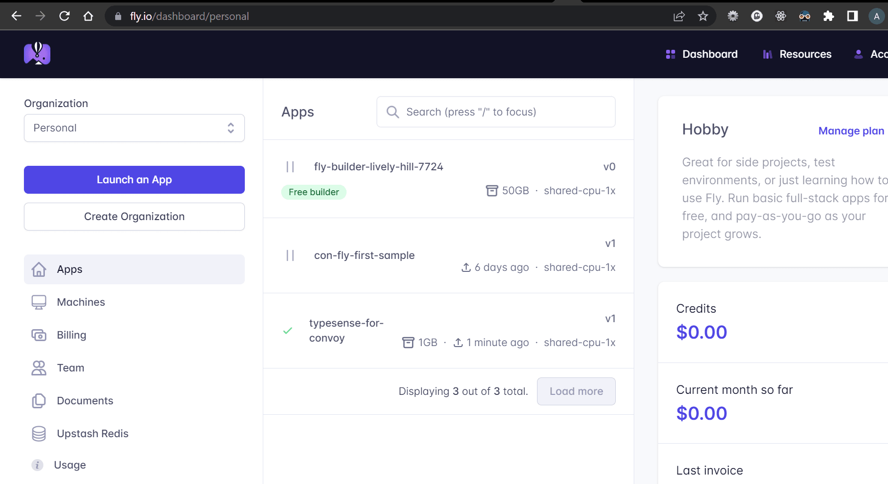Viewport: 888px width, 484px height.
Task: Click the Billing icon in the sidebar
Action: (38, 335)
